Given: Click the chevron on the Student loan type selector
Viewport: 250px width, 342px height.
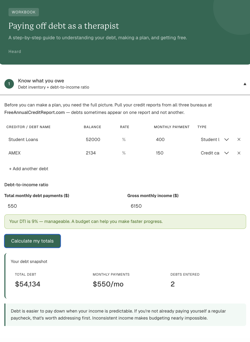Looking at the screenshot, I should 226,139.
